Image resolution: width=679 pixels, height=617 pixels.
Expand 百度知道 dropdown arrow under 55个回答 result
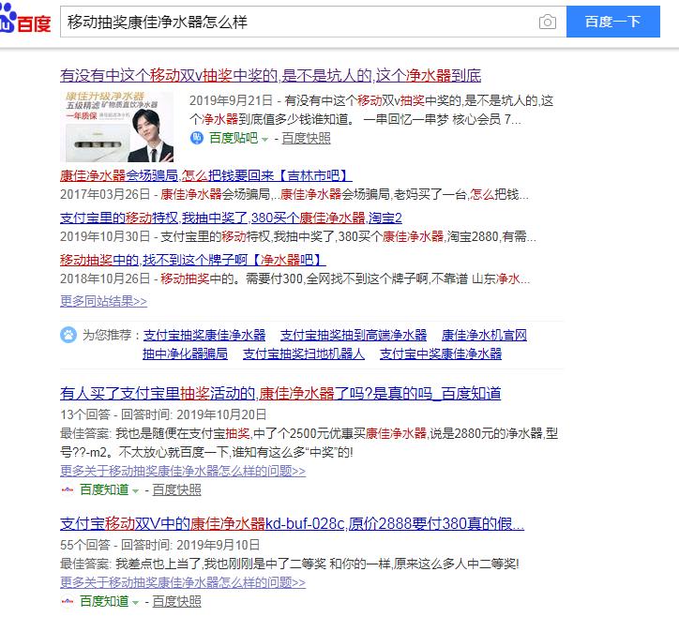point(136,603)
